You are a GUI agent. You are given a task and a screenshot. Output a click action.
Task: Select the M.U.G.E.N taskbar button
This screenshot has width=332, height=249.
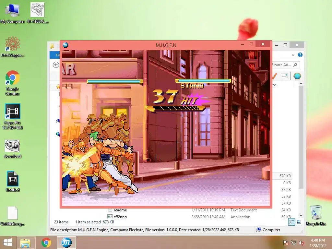pyautogui.click(x=66, y=243)
